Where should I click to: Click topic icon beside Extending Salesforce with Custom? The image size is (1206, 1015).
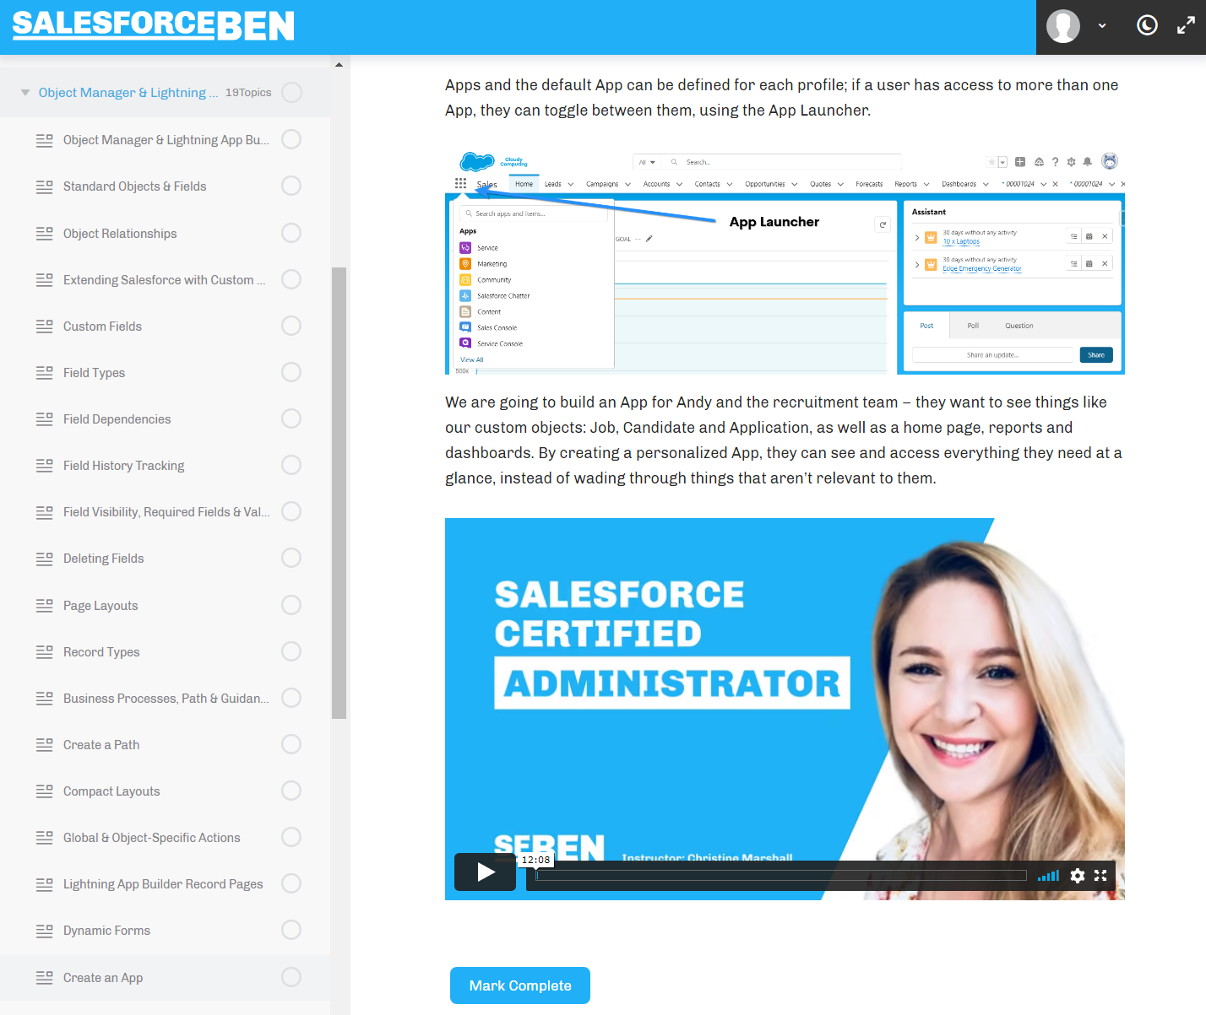[x=45, y=280]
